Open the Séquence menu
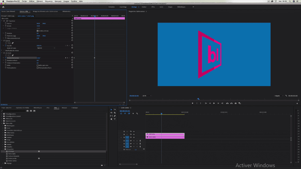The image size is (301, 169). [x=49, y=1]
